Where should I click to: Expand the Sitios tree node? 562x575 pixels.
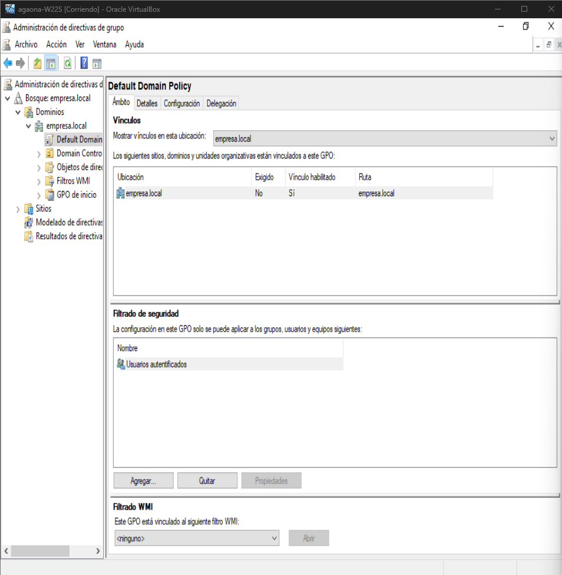point(18,209)
